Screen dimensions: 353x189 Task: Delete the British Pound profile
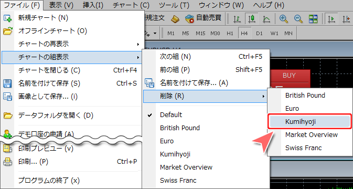[x=310, y=96]
